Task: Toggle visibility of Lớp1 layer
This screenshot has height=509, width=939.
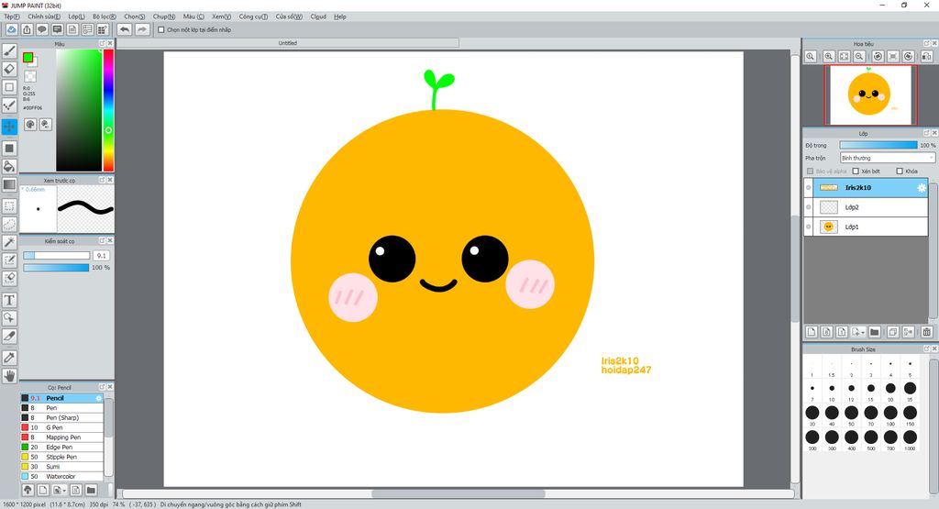Action: click(809, 227)
